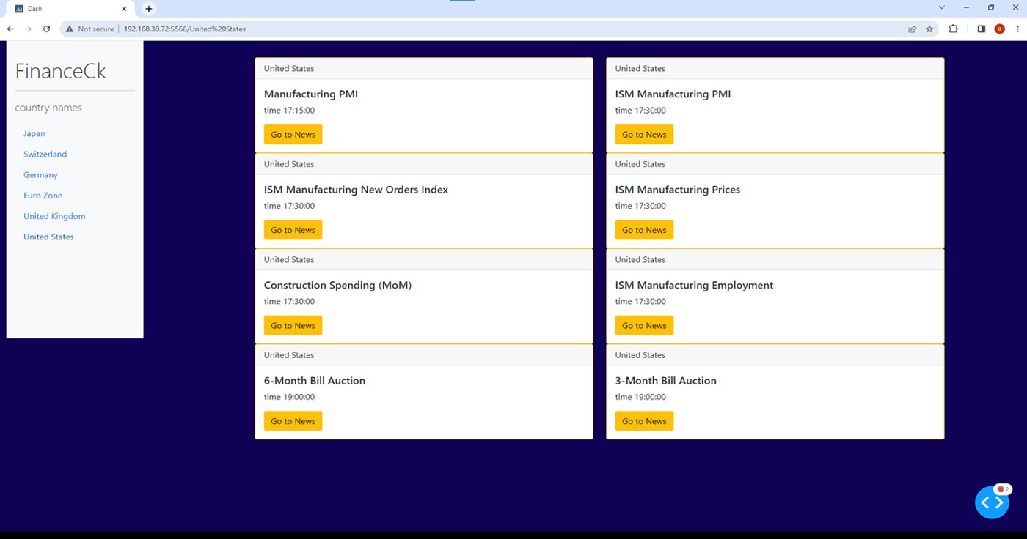Click the FinanceCk sidebar title
This screenshot has height=539, width=1027.
click(x=61, y=71)
